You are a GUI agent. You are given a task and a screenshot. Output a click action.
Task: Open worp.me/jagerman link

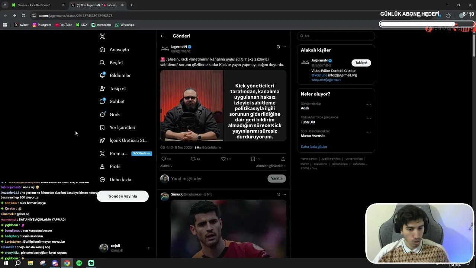tap(326, 80)
